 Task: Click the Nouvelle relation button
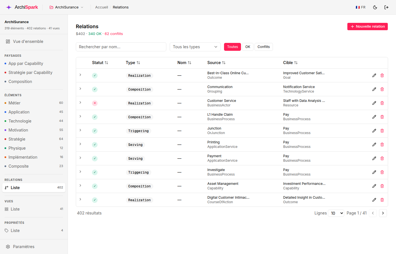367,27
